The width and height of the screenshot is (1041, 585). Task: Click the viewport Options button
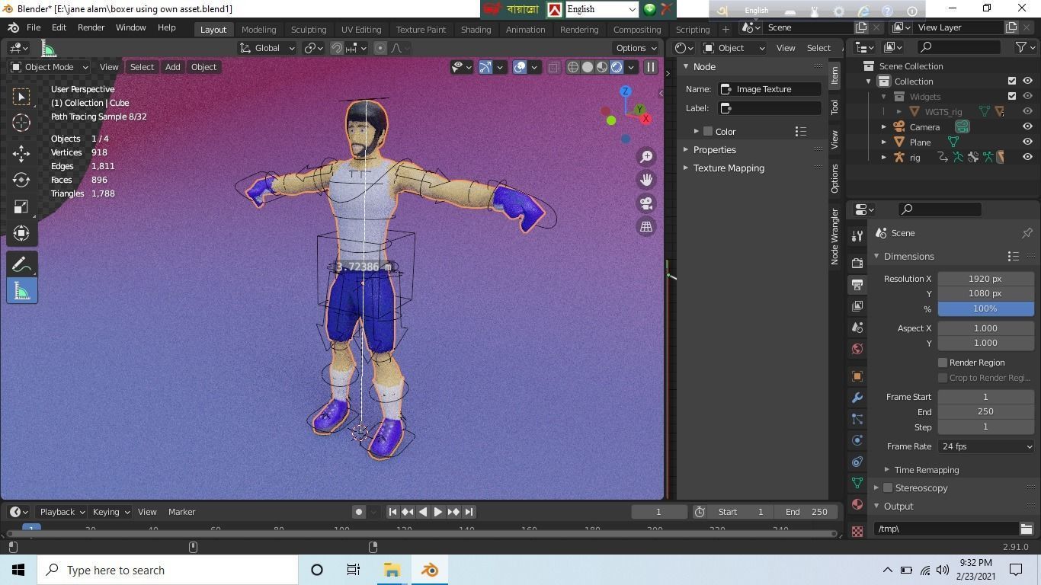[x=636, y=48]
